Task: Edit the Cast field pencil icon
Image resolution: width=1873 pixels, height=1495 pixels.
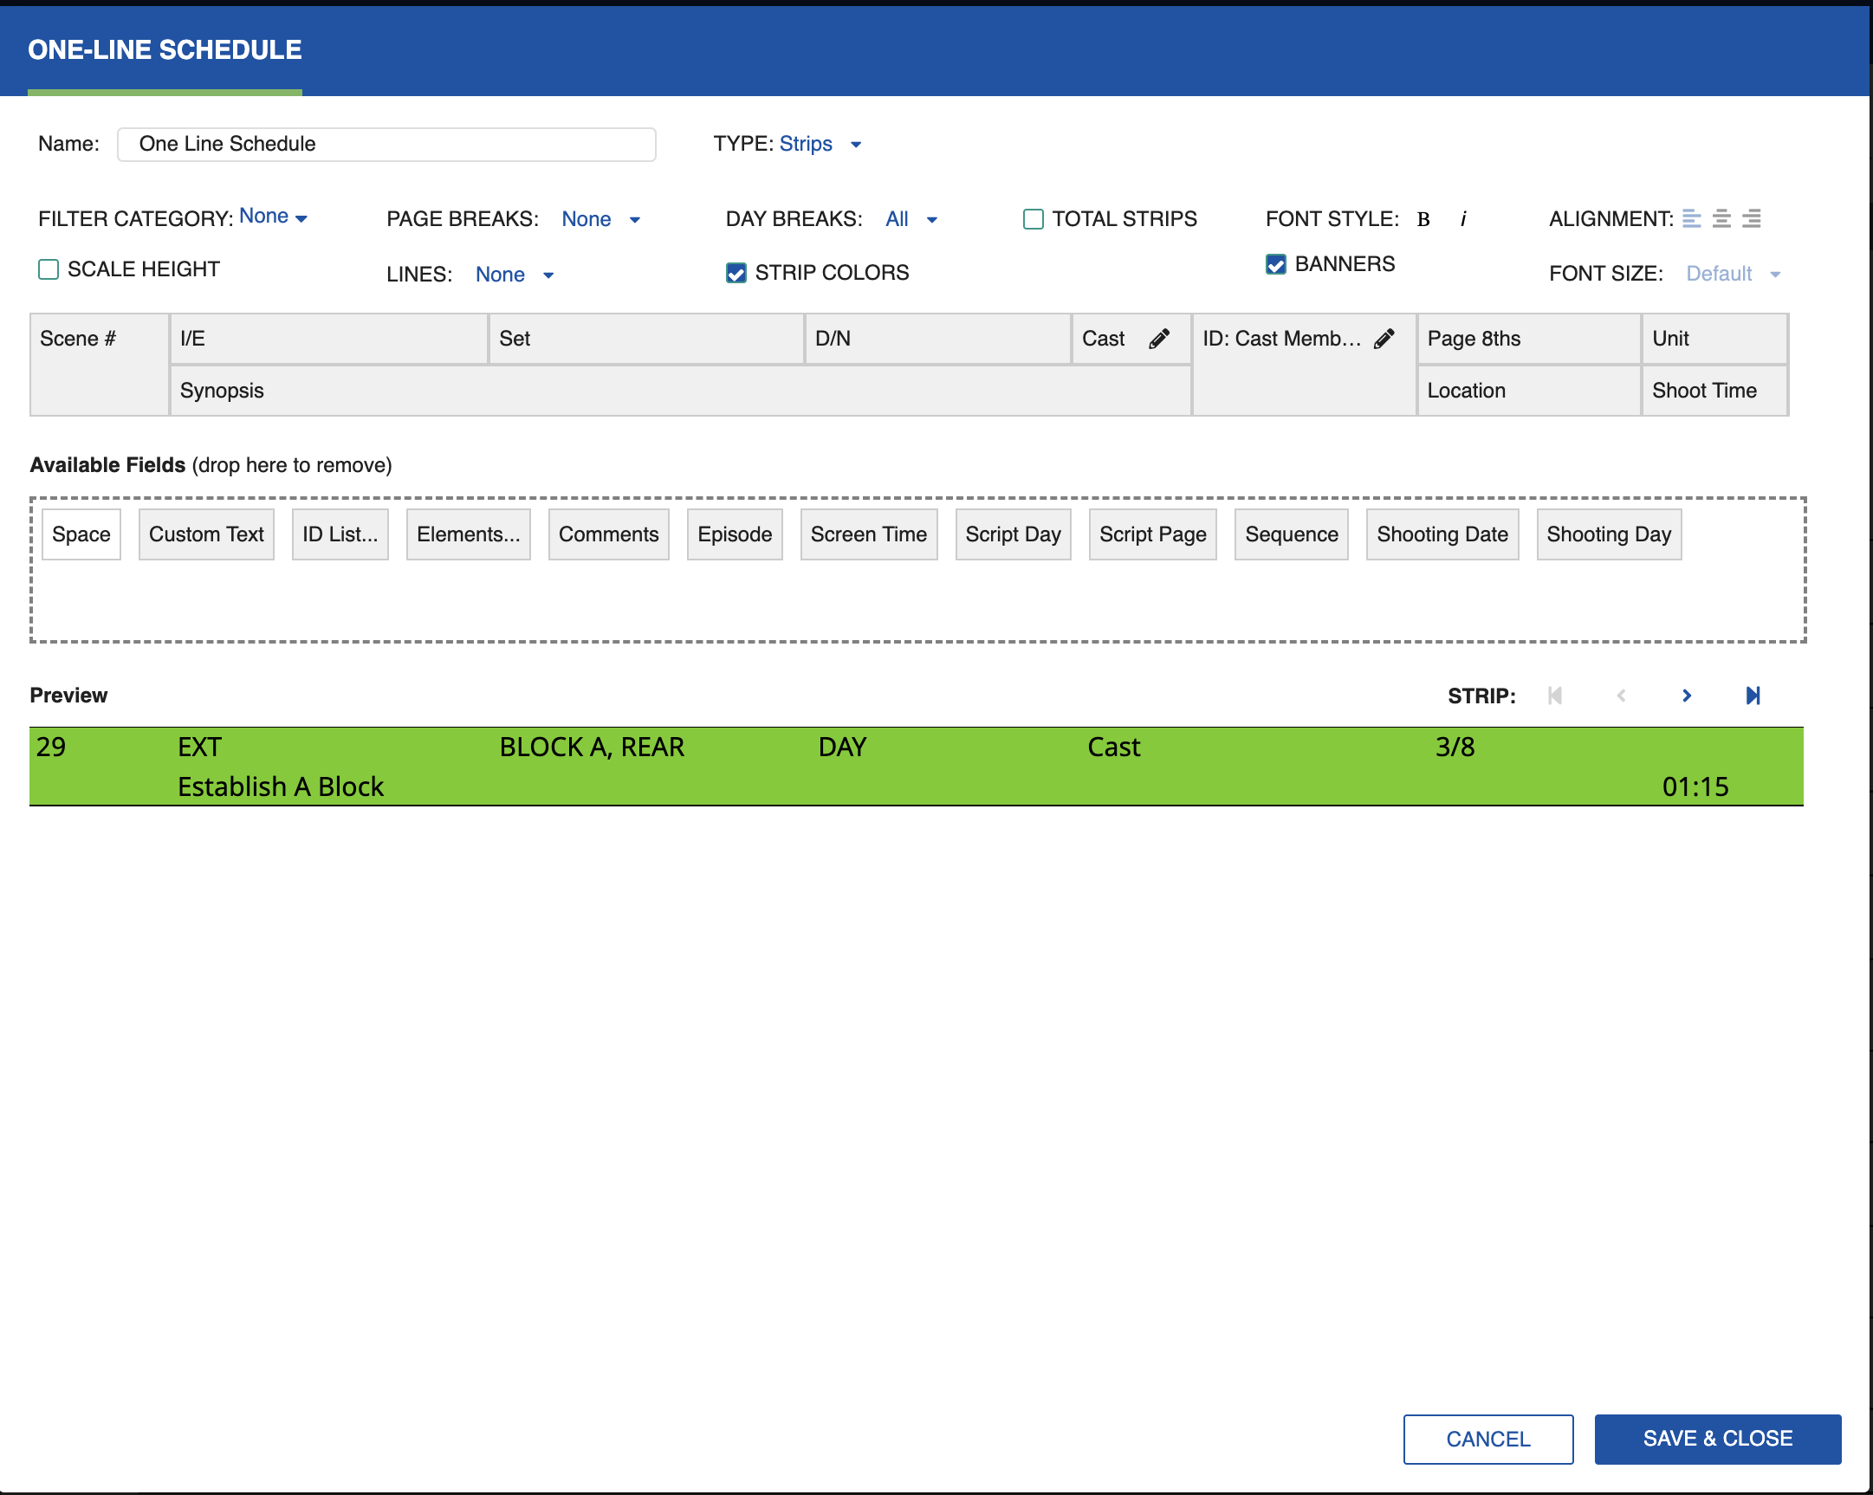Action: [x=1159, y=339]
